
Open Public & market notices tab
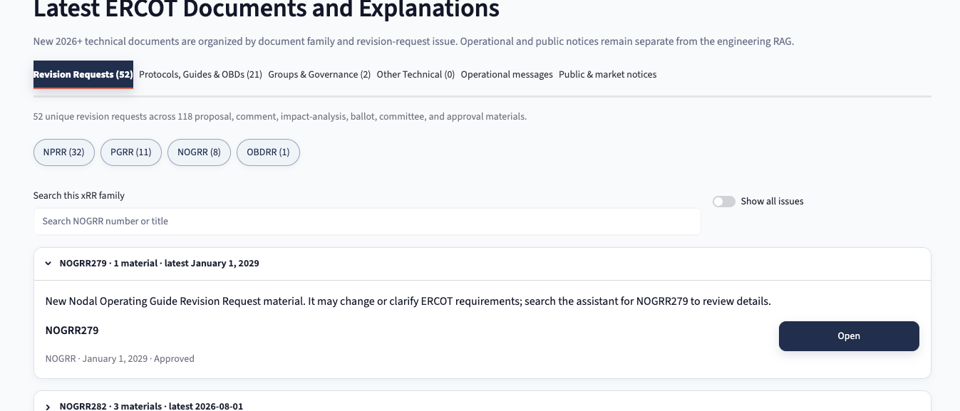click(x=608, y=75)
